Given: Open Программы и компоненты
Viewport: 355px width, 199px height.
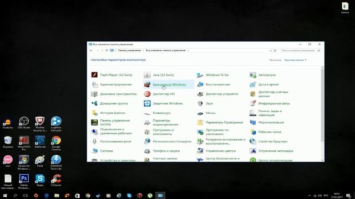Looking at the screenshot, I should pos(159,132).
